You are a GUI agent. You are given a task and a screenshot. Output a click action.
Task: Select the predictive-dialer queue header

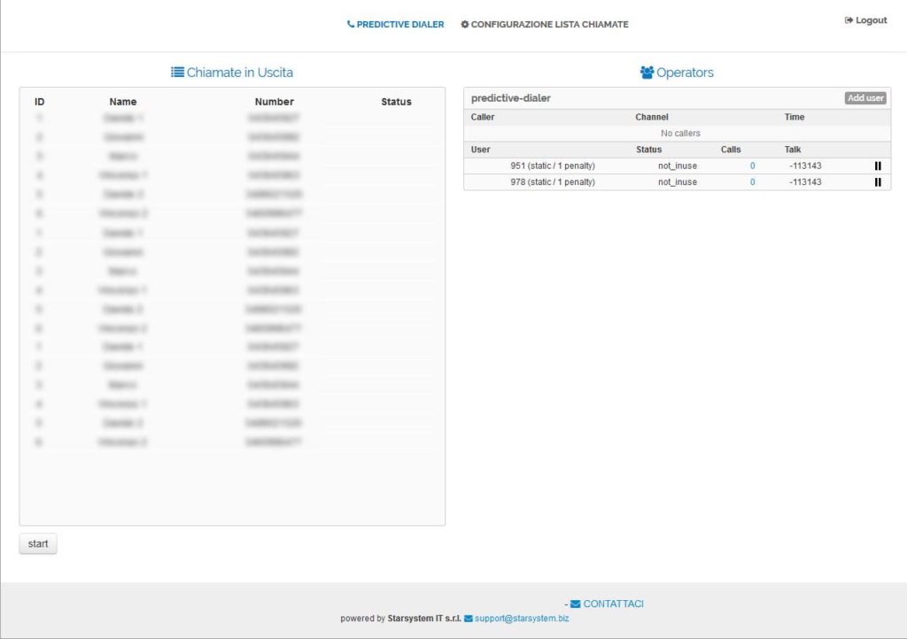[511, 98]
